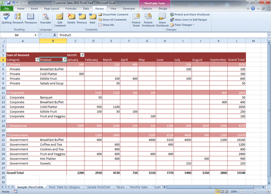The height and width of the screenshot is (194, 271).
Task: Open the Slicers sheet tab
Action: pos(120,187)
